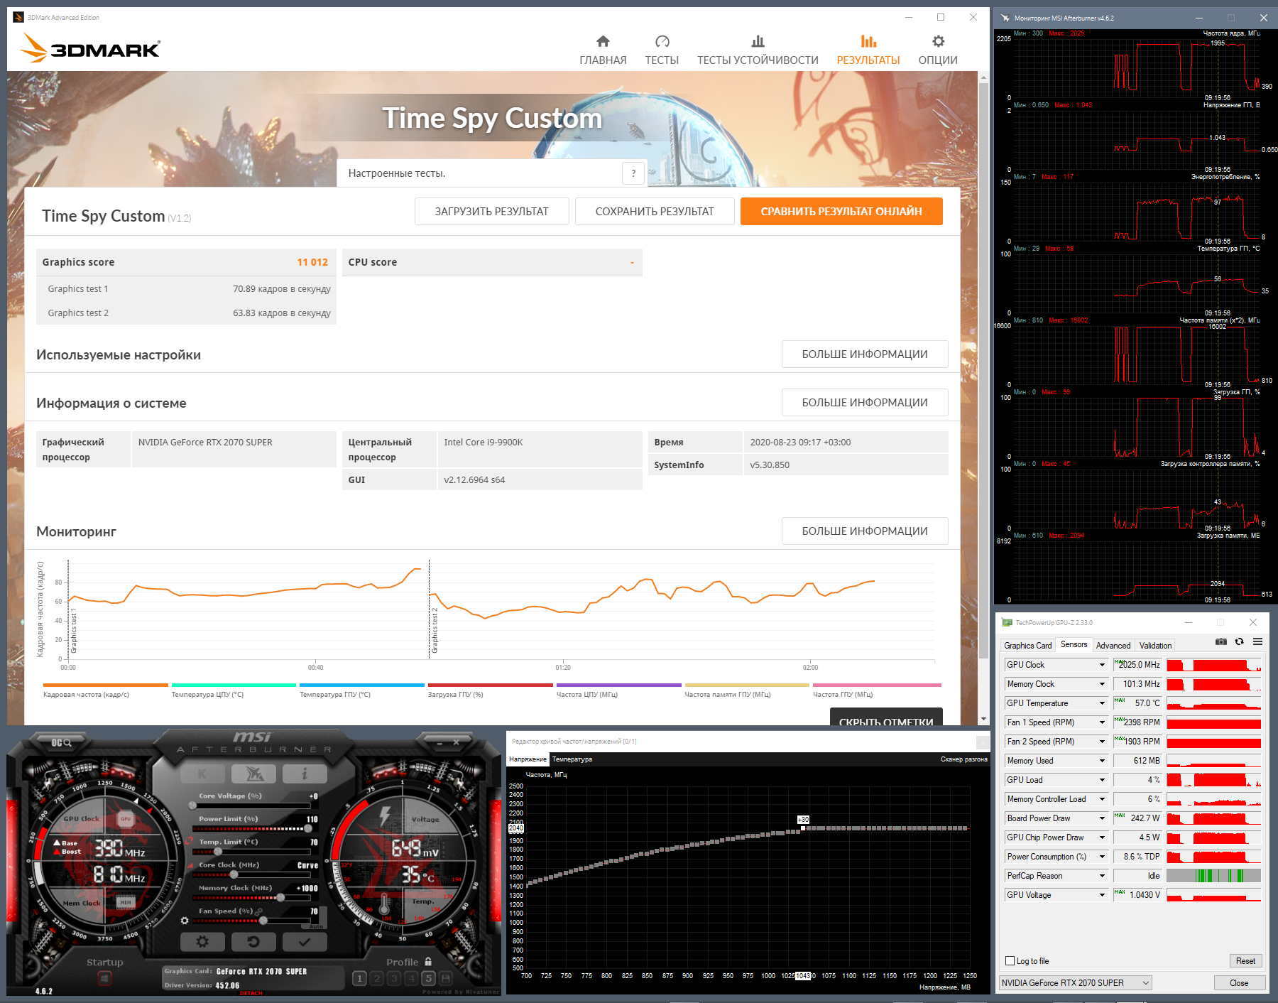Viewport: 1278px width, 1003px height.
Task: Toggle Afterburner Startup Windows button
Action: (x=104, y=979)
